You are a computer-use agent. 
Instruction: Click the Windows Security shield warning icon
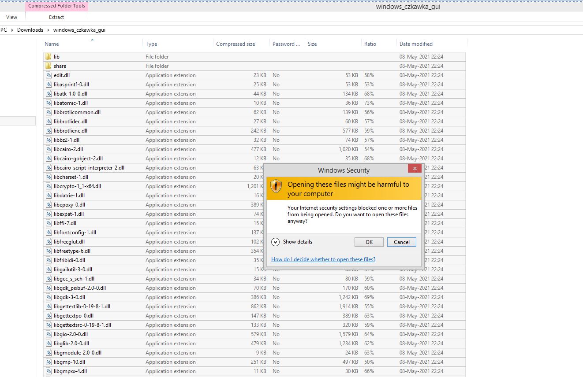pos(276,186)
